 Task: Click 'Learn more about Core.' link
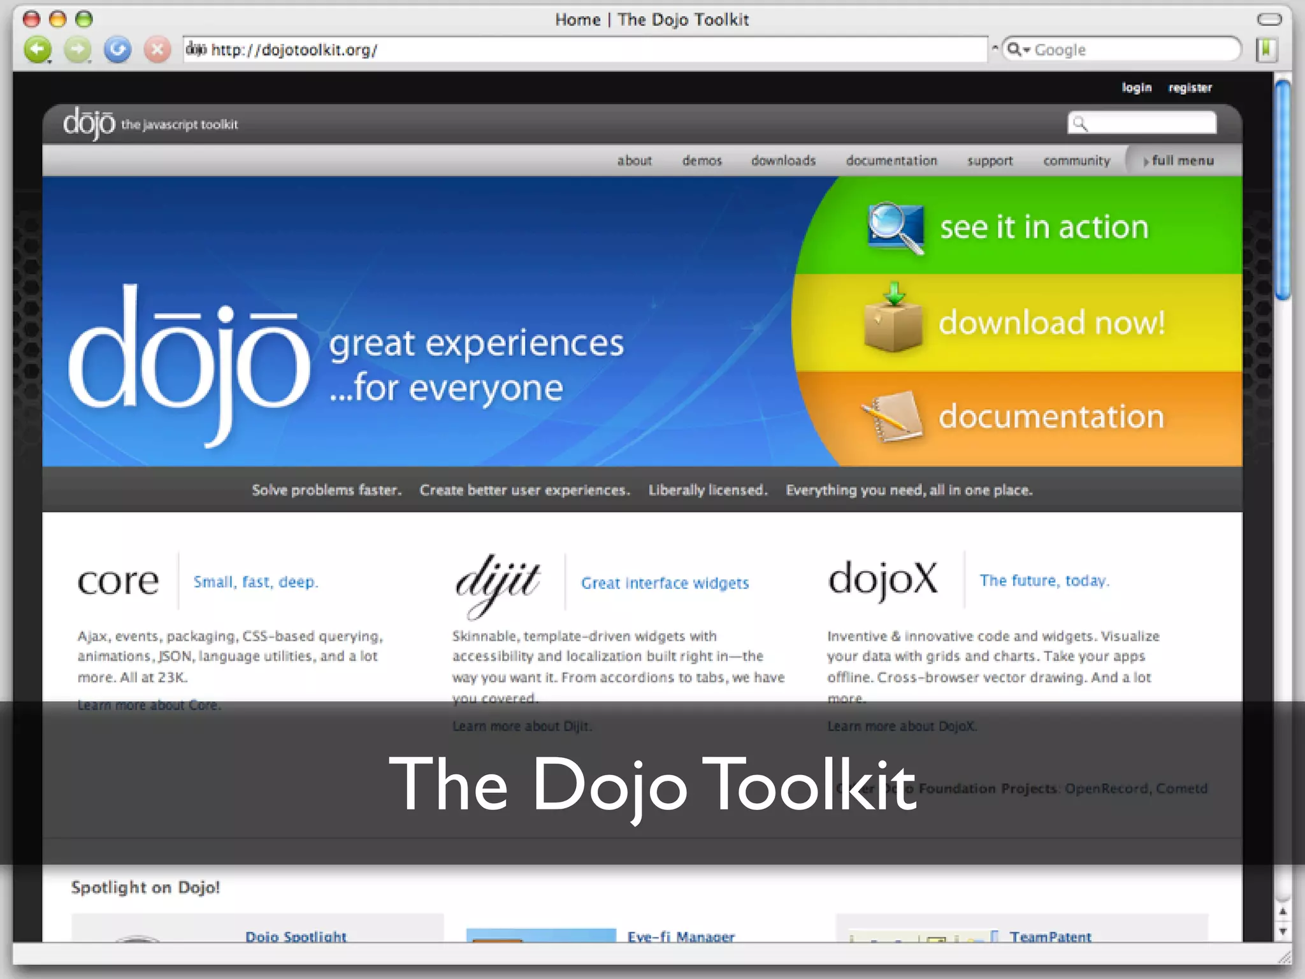click(149, 705)
